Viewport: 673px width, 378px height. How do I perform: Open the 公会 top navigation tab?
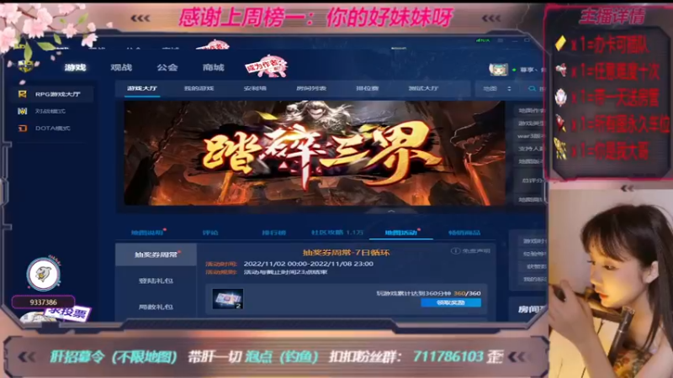[x=167, y=68]
